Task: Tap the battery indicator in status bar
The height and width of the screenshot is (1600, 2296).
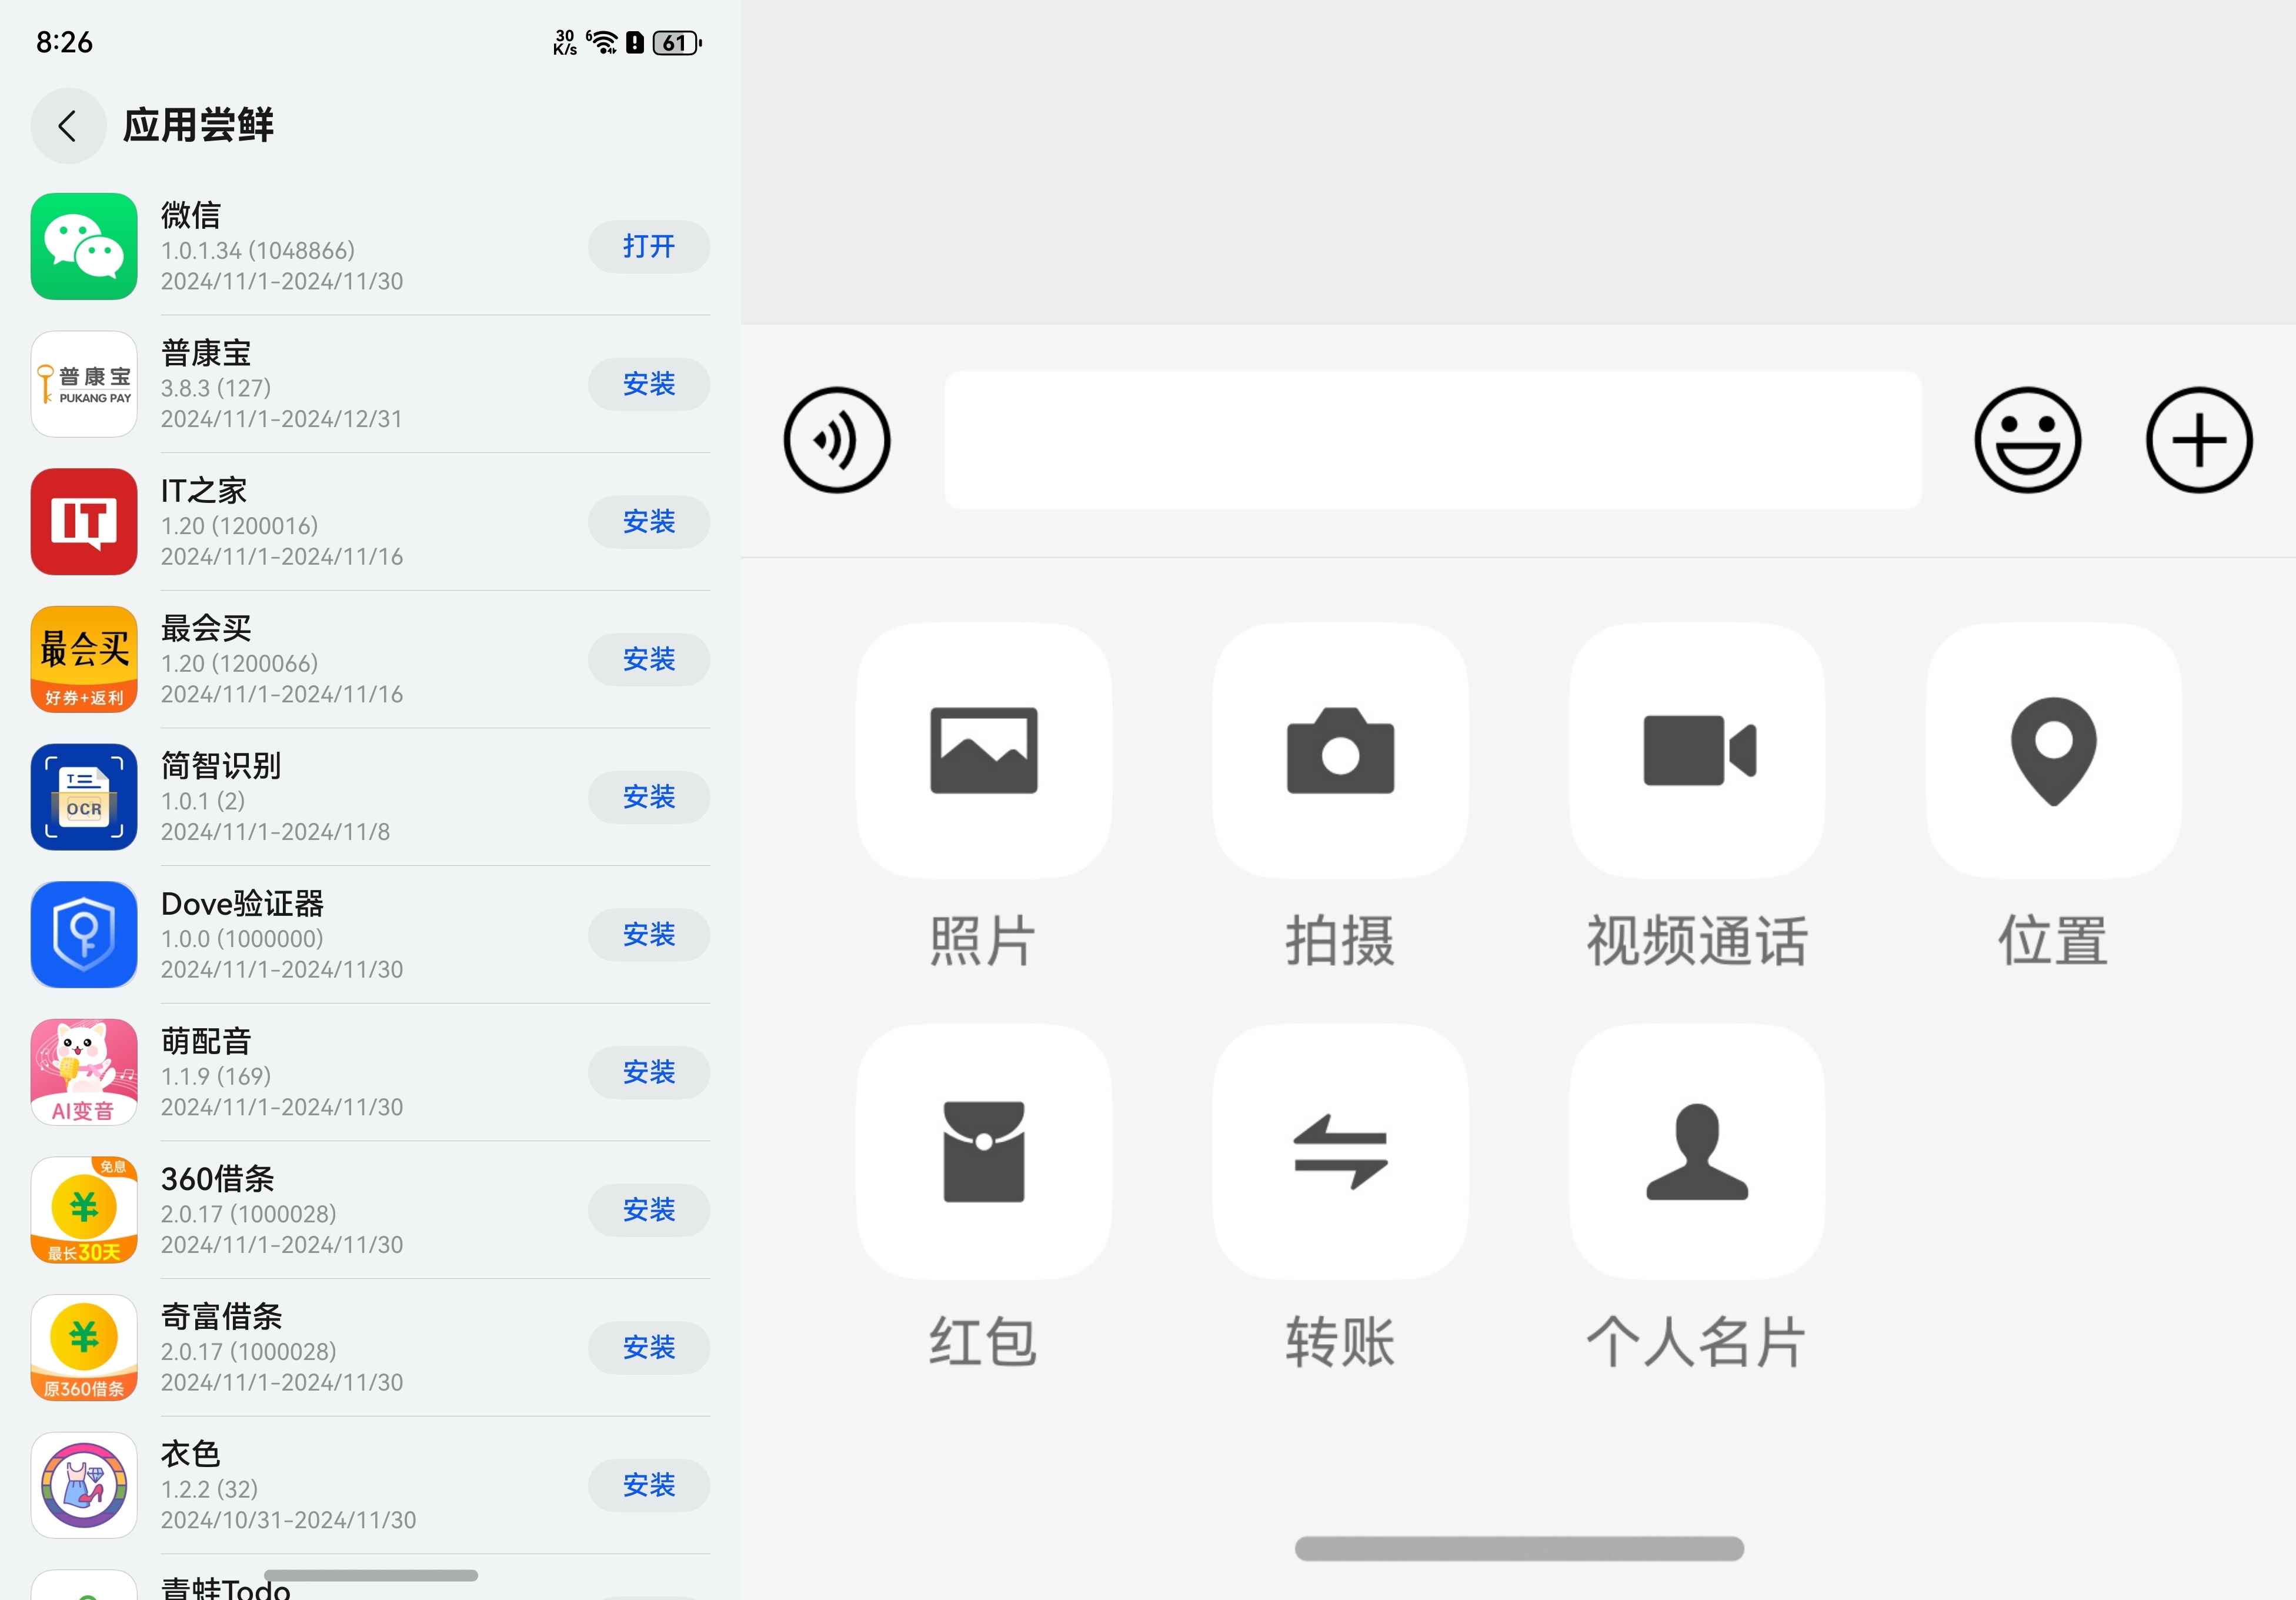Action: tap(677, 43)
